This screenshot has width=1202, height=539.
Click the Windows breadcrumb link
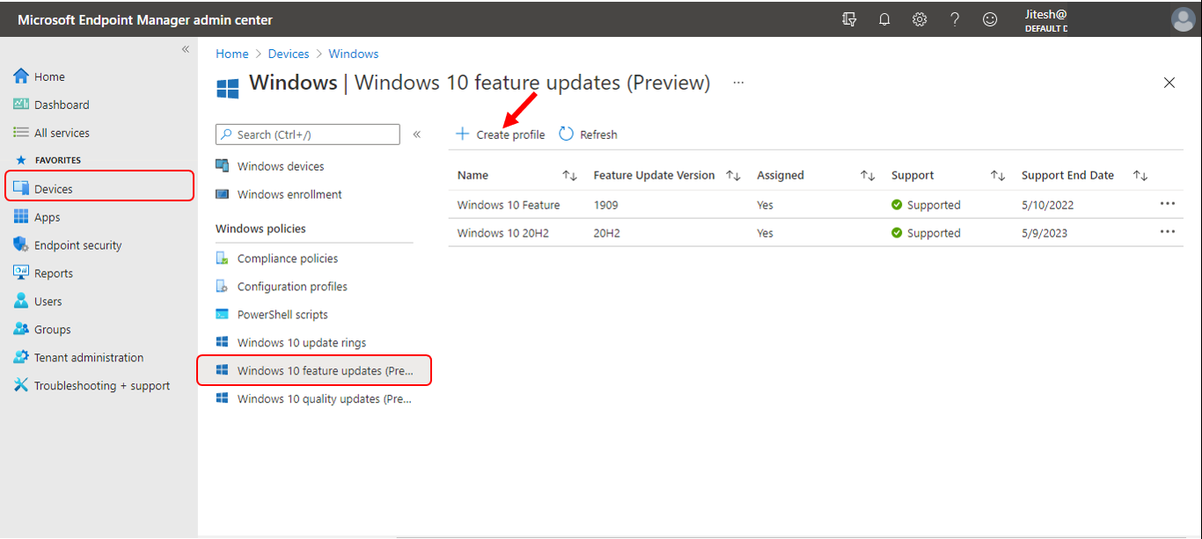click(354, 54)
